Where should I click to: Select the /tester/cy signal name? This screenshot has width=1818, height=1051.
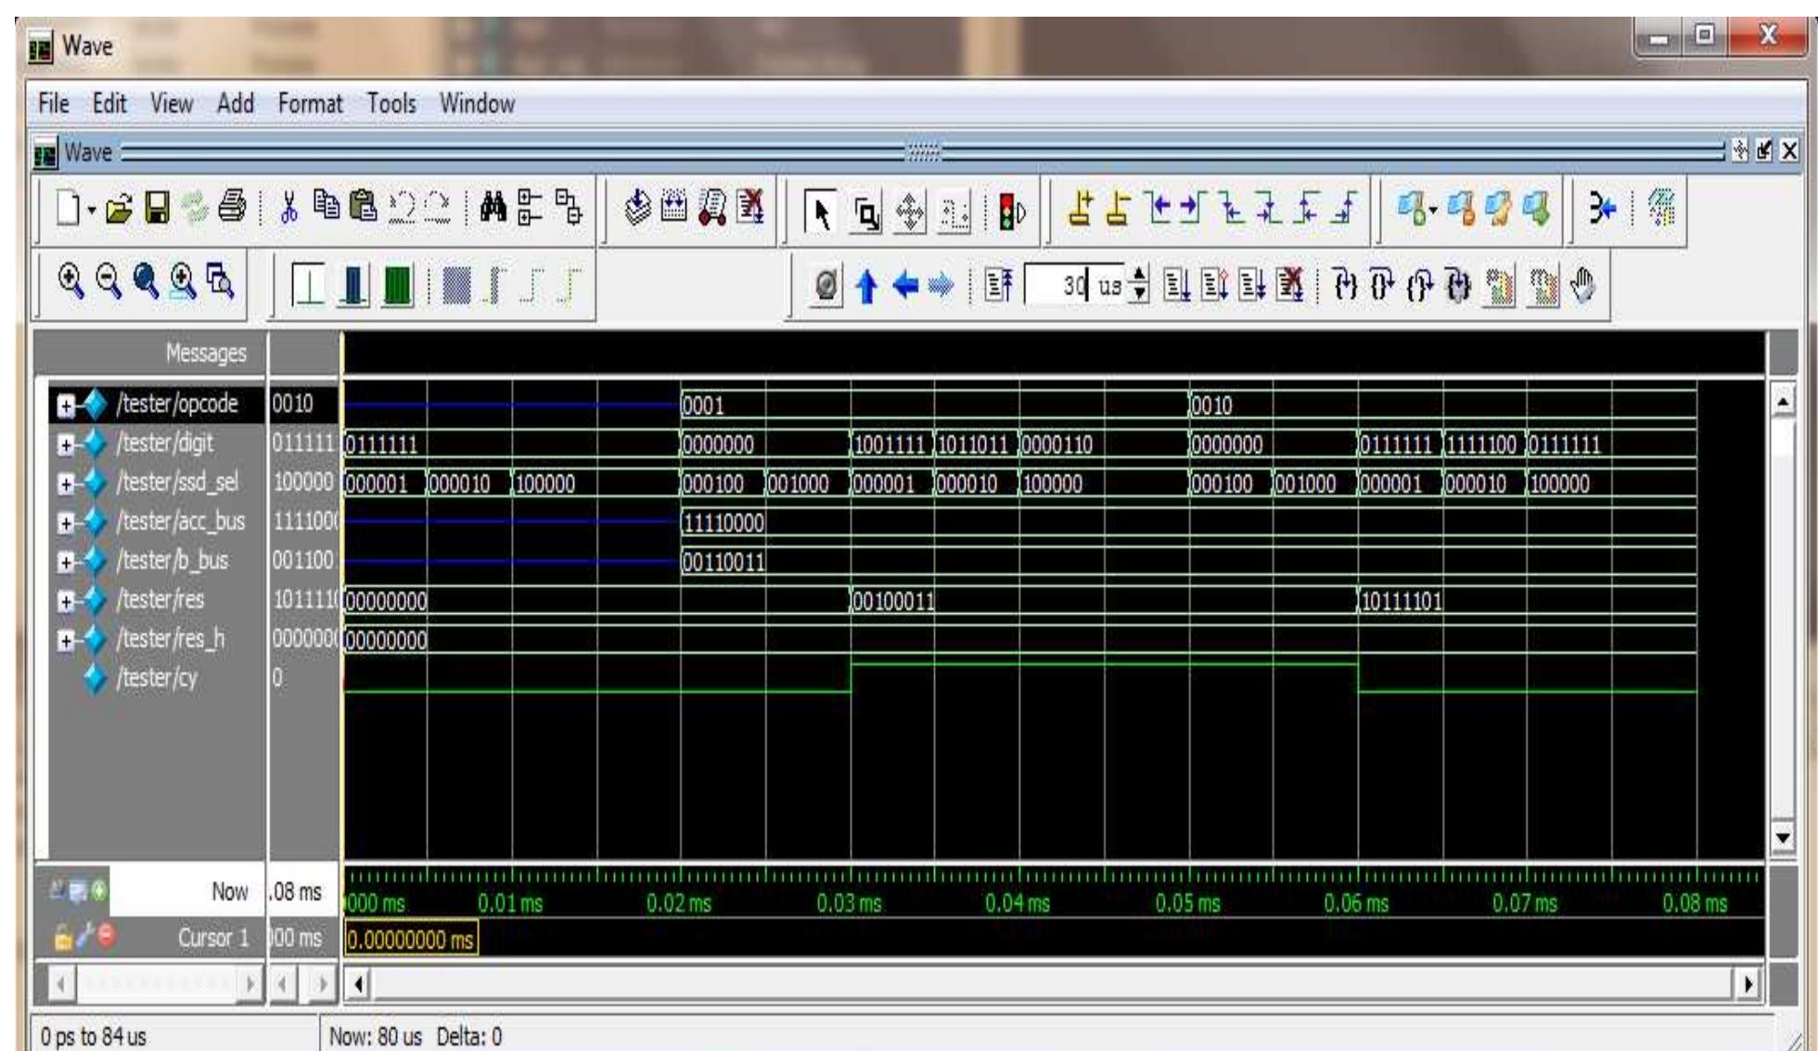click(157, 678)
